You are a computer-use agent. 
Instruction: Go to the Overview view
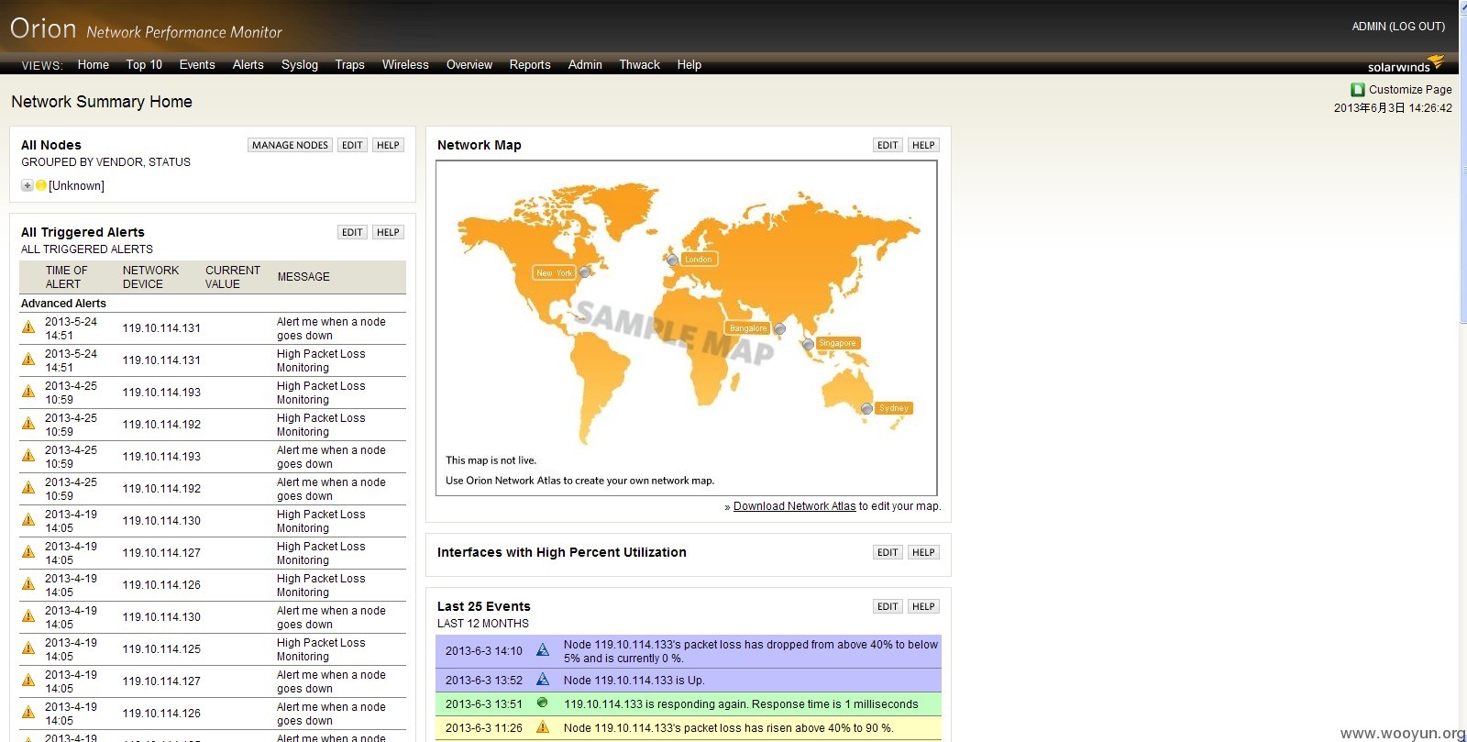coord(469,65)
